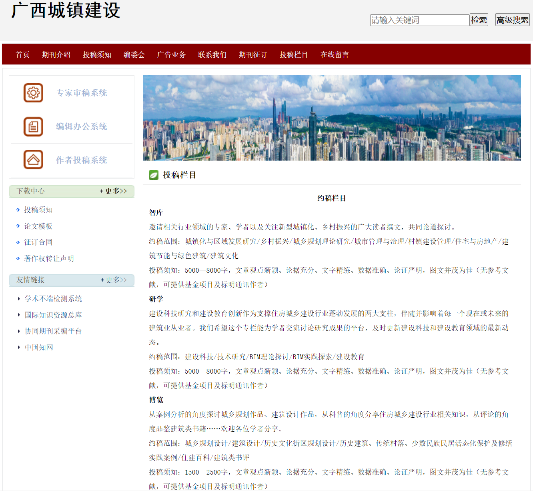
Task: Go to 首页 in the navigation bar
Action: (x=23, y=55)
